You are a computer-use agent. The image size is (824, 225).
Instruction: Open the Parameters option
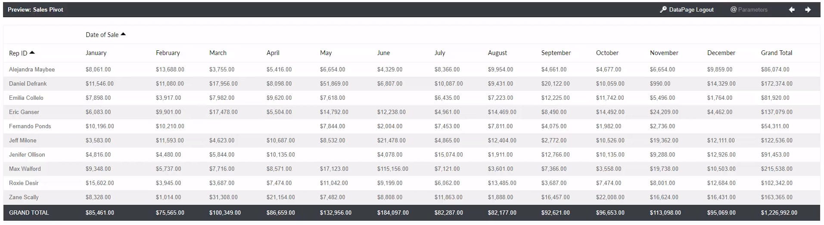coord(749,9)
